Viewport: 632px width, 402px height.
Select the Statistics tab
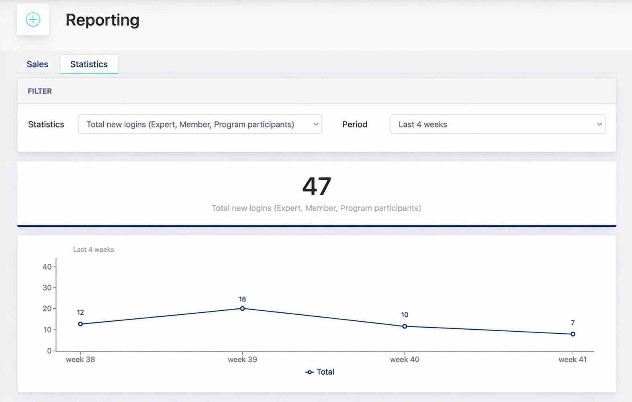89,64
